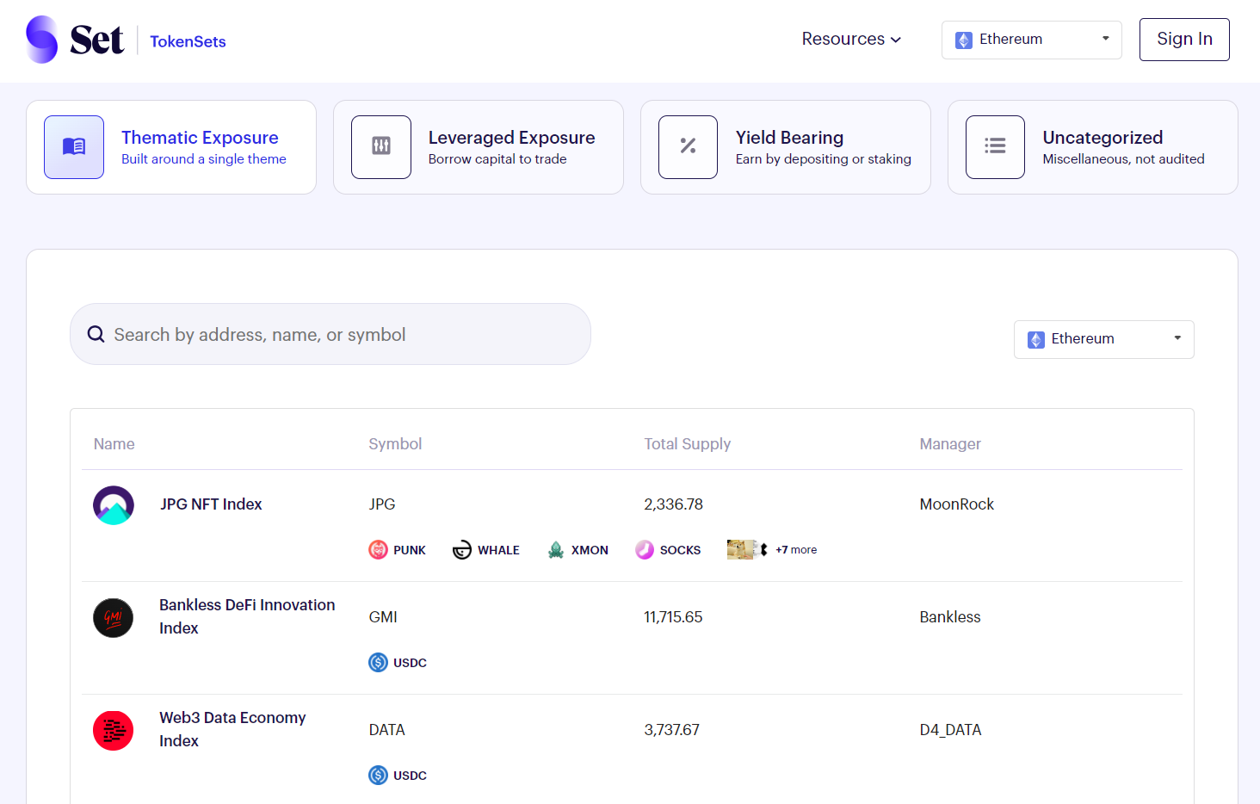Click the PUNK token icon
This screenshot has width=1260, height=804.
[378, 550]
